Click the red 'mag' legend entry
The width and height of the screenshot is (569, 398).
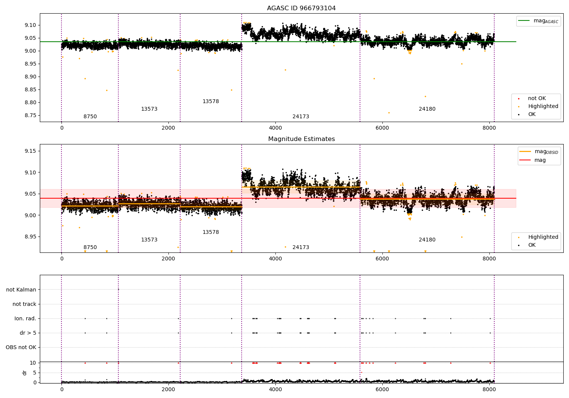540,160
